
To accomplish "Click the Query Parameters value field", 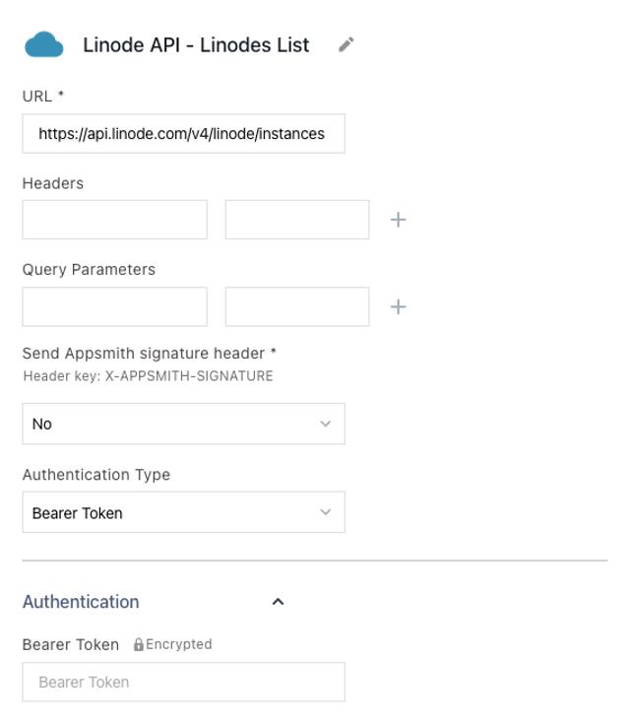I will pos(296,306).
